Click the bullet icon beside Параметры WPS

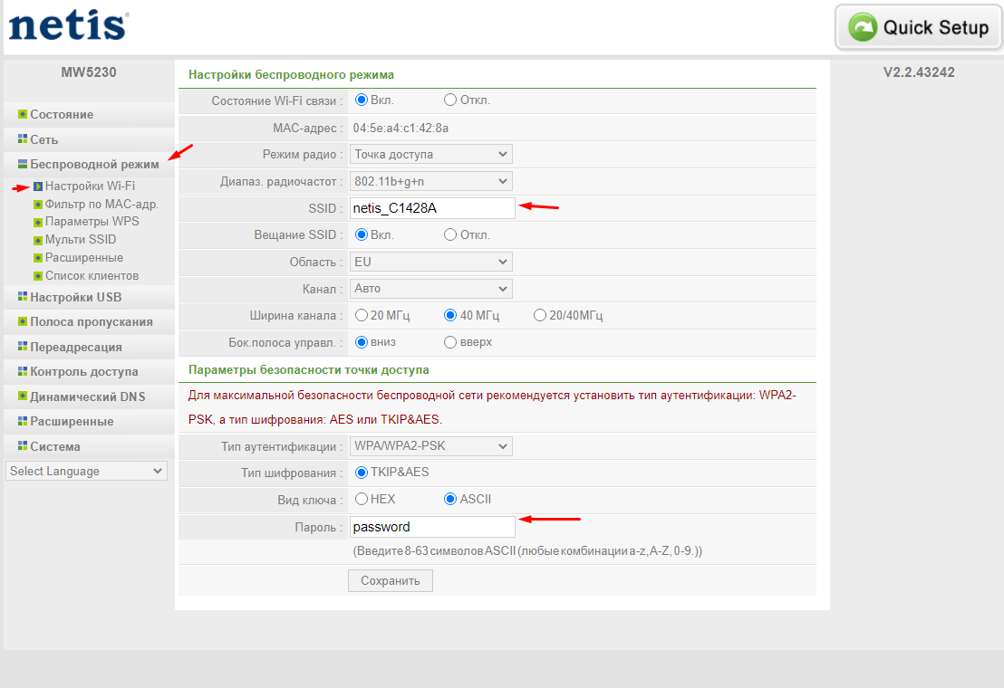(38, 222)
